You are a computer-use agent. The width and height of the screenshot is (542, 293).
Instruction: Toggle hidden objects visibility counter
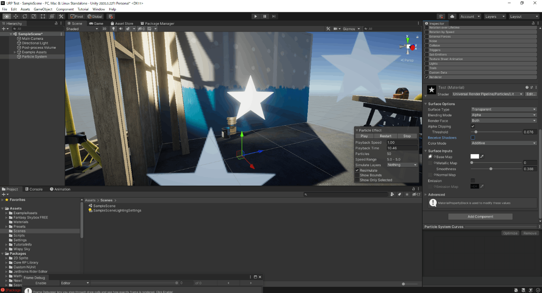coord(141,29)
